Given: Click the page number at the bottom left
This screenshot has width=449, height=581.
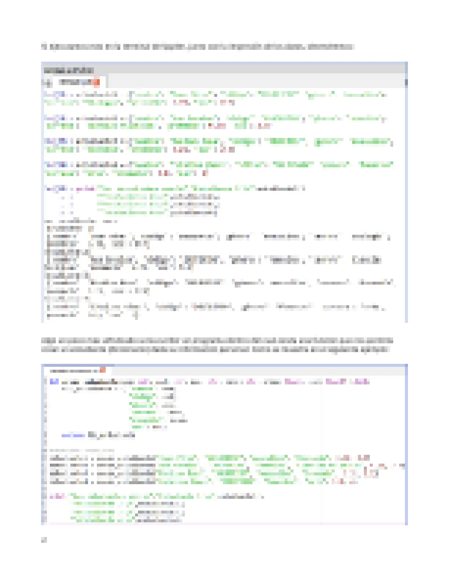Looking at the screenshot, I should [x=44, y=540].
